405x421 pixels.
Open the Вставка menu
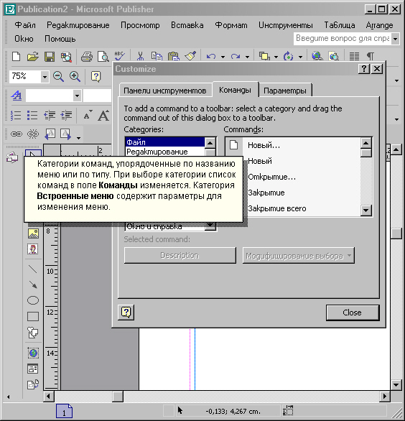pyautogui.click(x=187, y=25)
